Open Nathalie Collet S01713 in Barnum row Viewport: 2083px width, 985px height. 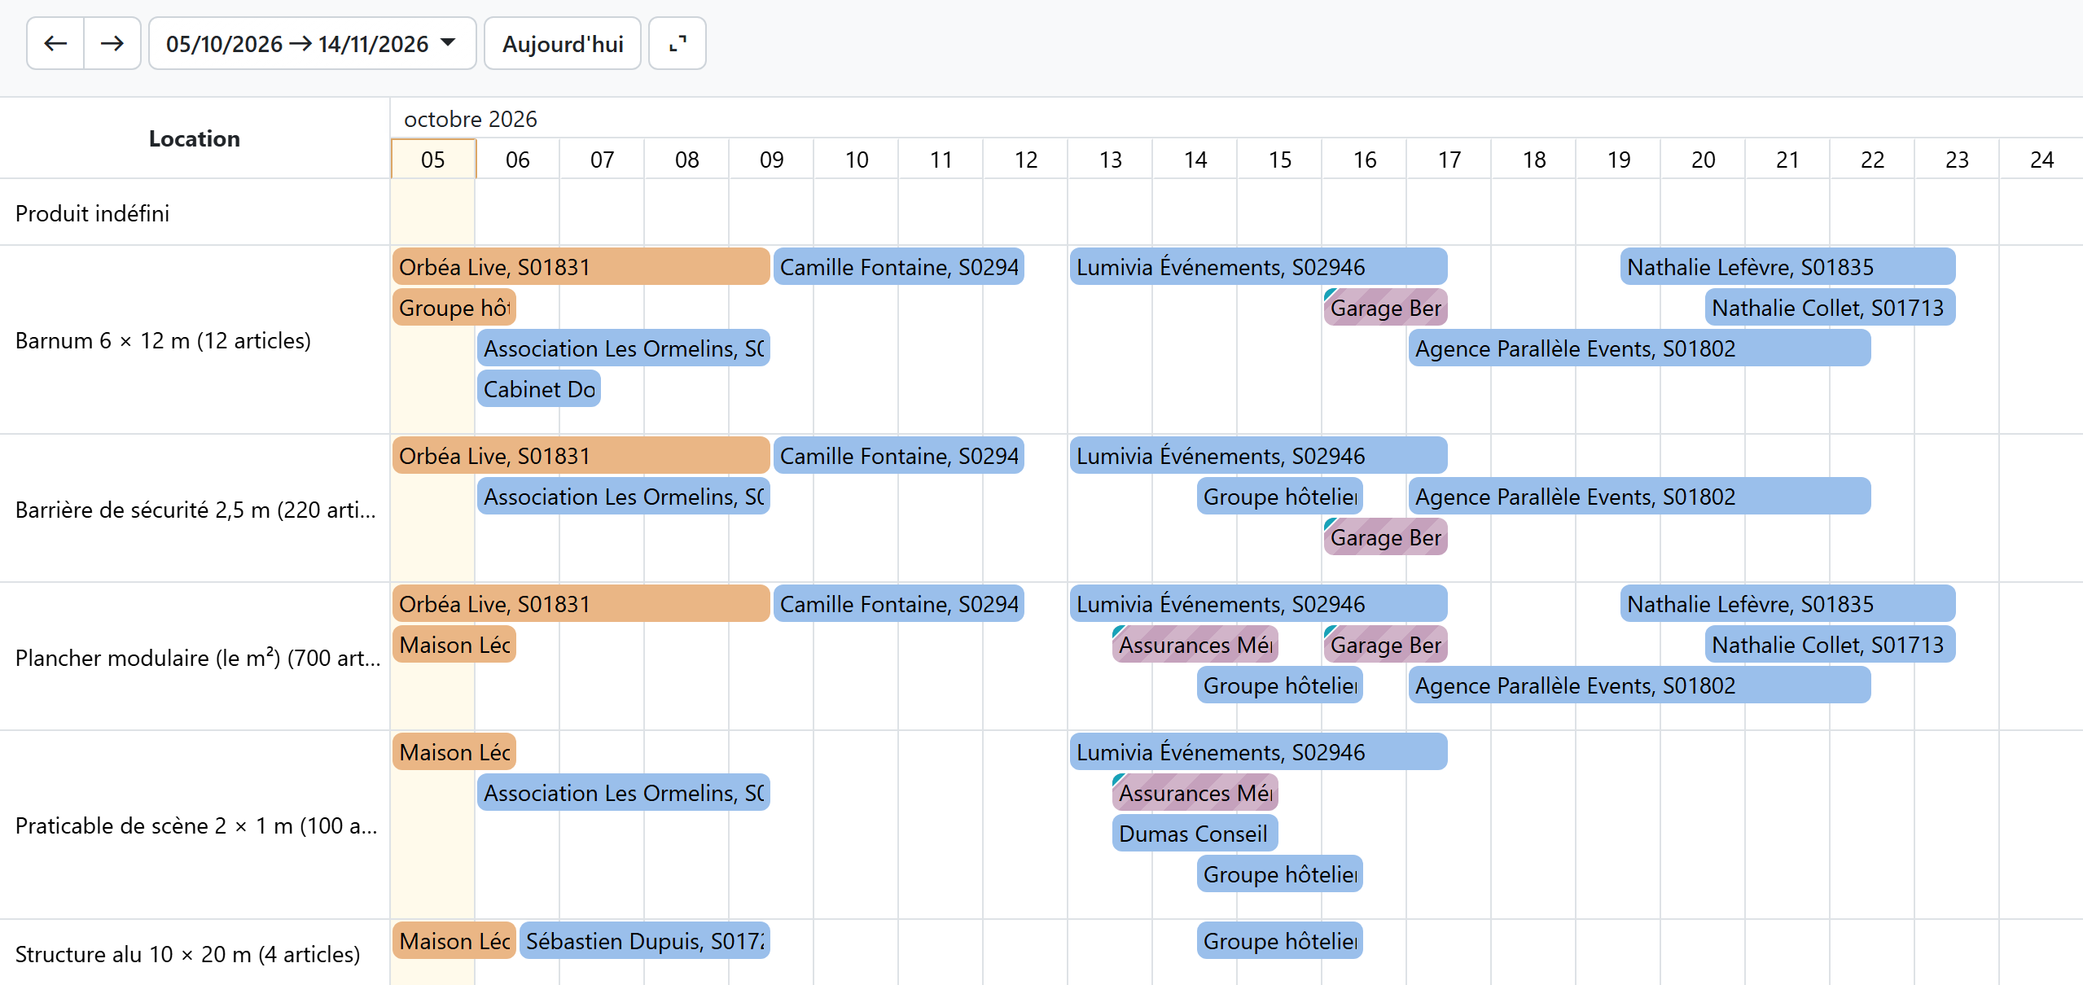1831,307
